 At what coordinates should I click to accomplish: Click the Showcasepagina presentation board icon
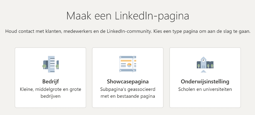pyautogui.click(x=128, y=64)
